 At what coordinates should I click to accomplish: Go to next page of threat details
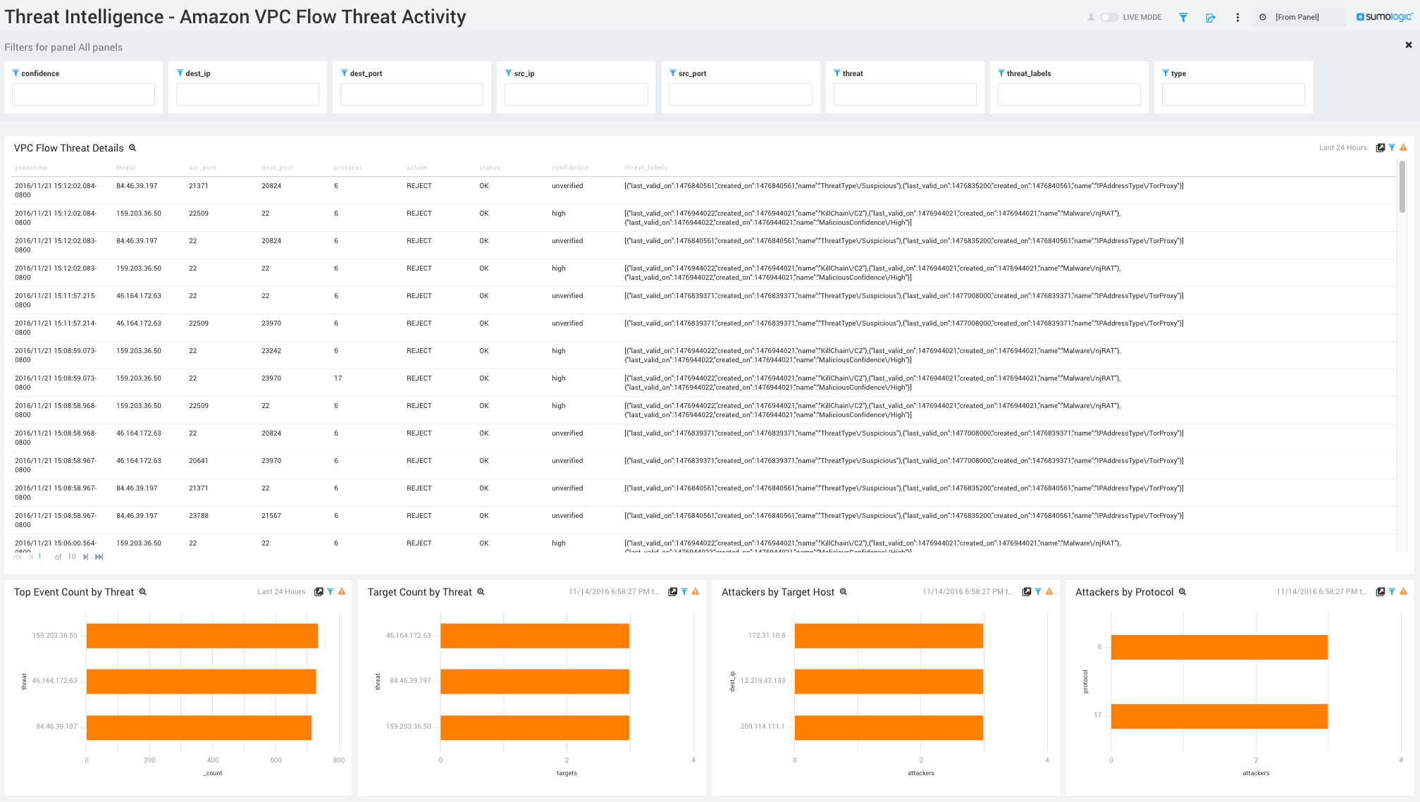click(x=86, y=557)
